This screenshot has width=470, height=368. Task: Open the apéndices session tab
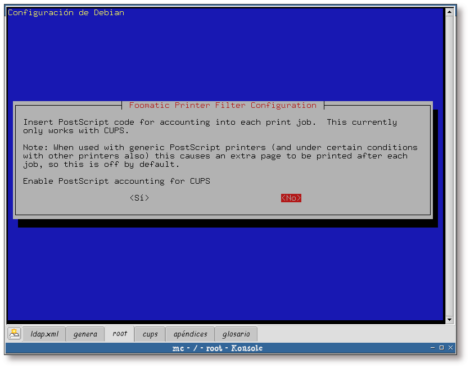pos(190,334)
